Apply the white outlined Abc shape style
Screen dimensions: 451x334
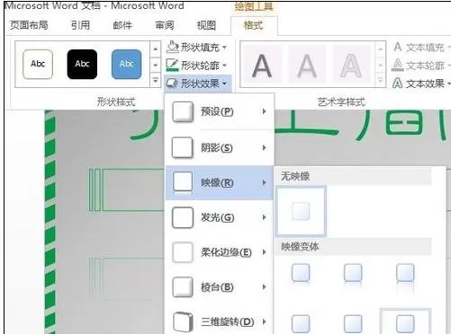click(38, 64)
